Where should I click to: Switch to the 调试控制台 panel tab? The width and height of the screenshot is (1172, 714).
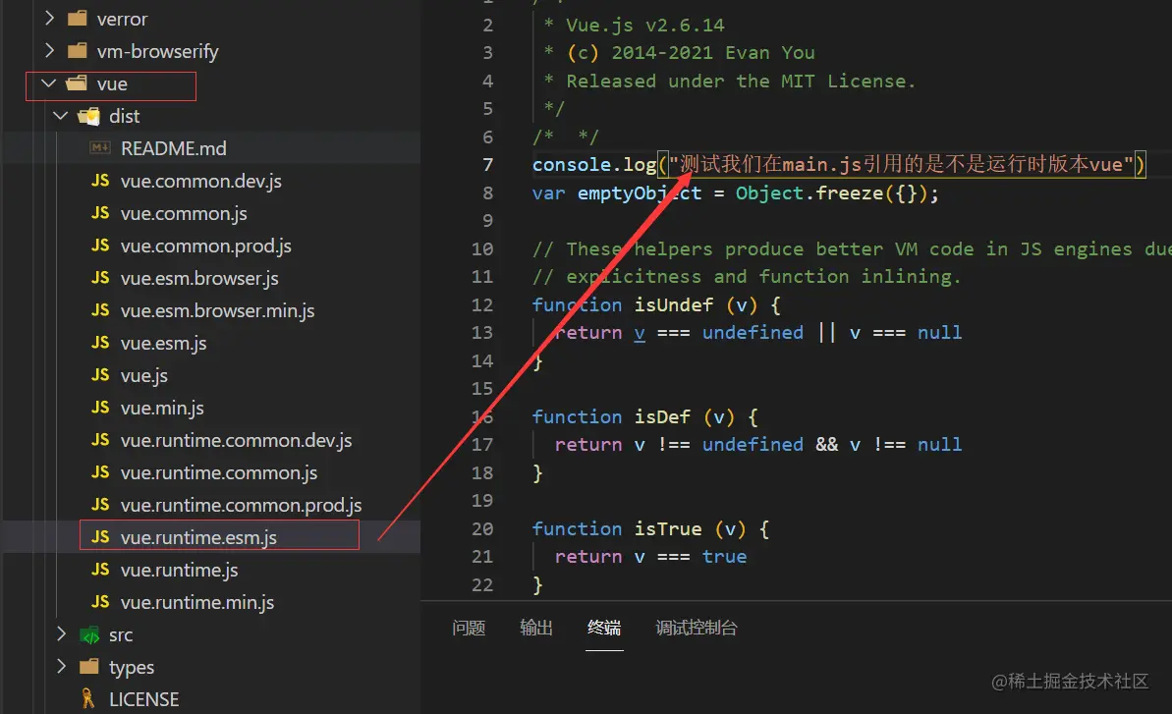[x=696, y=628]
